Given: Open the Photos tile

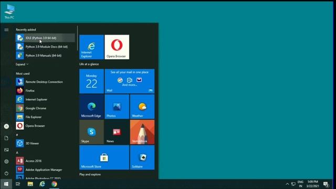Looking at the screenshot, I should pyautogui.click(x=117, y=107).
